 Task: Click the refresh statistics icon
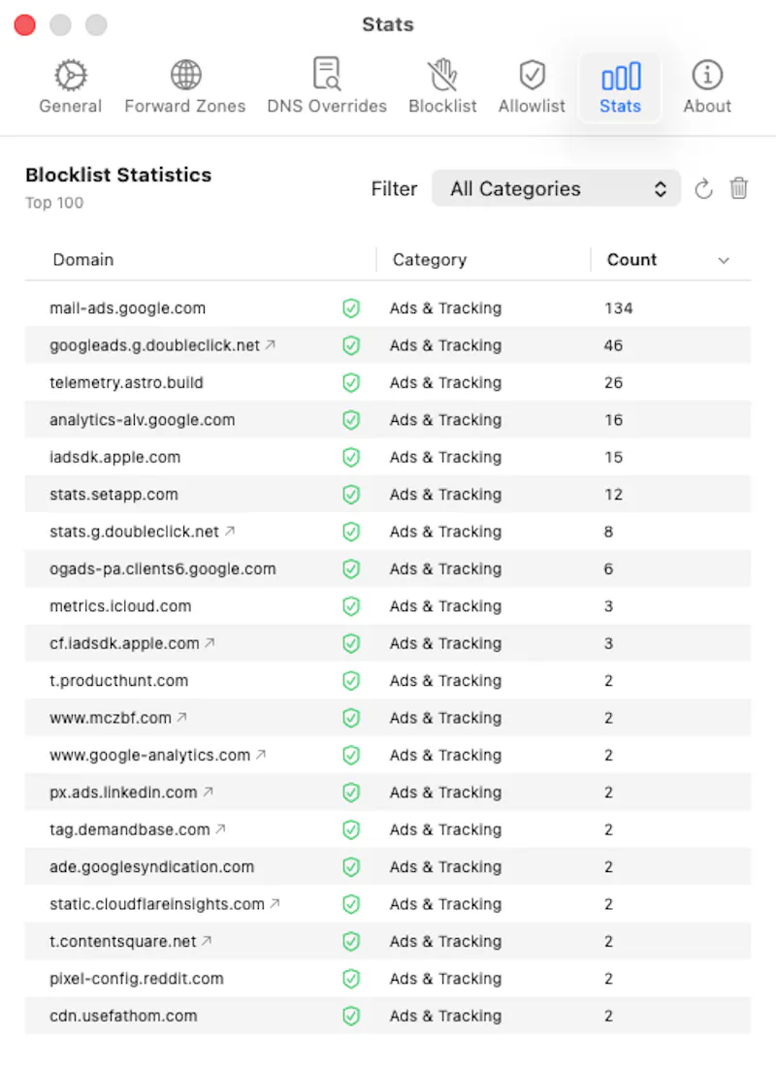(x=704, y=189)
